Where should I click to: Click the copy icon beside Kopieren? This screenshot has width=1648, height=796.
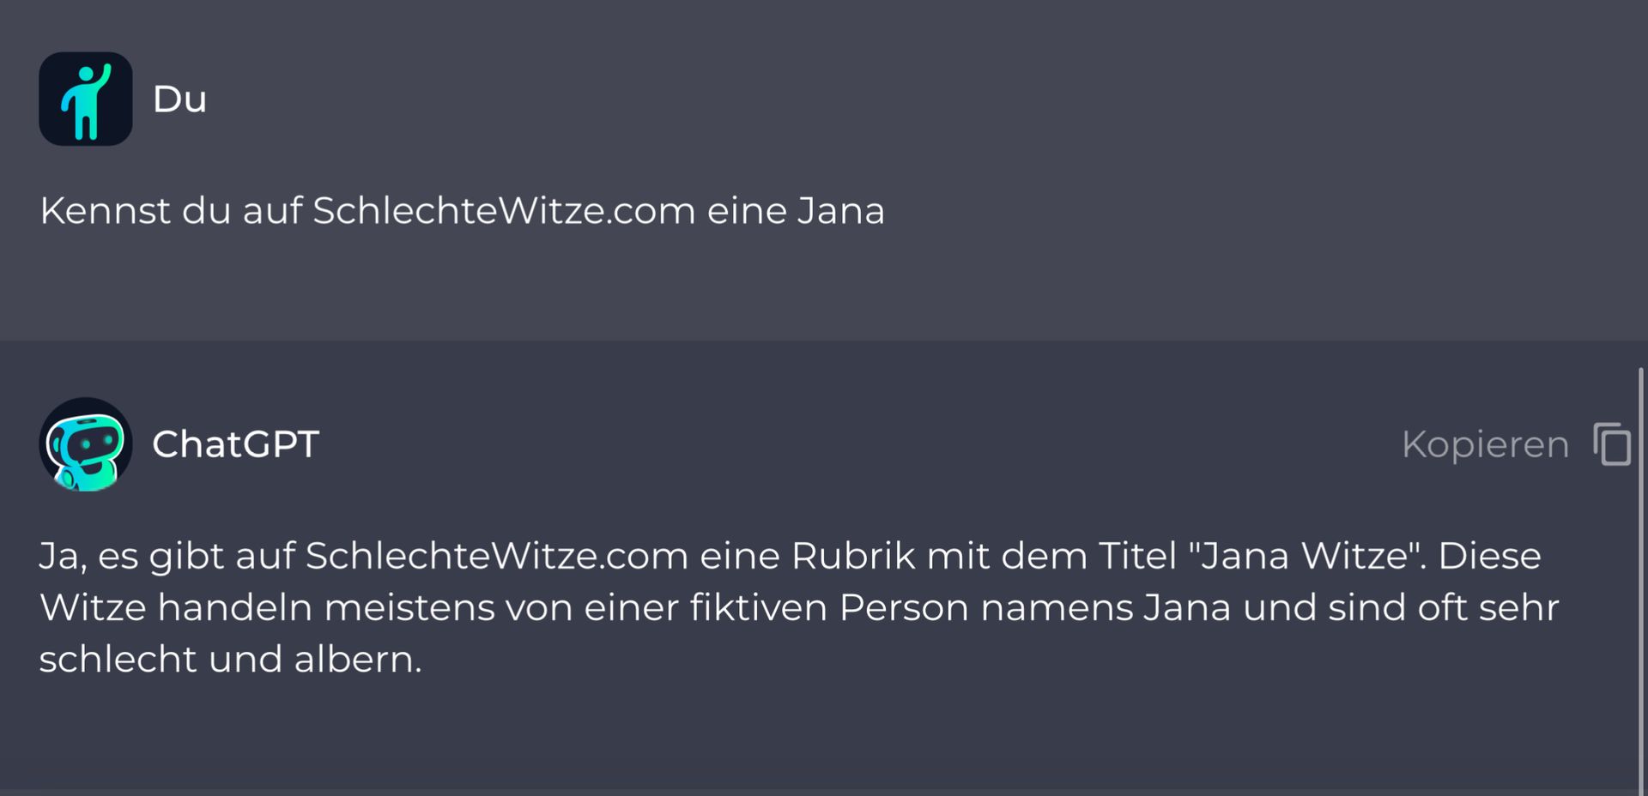click(x=1612, y=444)
